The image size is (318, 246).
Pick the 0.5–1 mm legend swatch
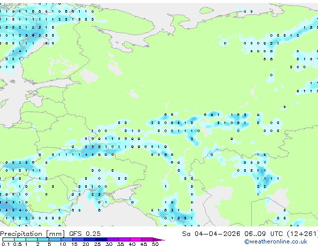coord(20,239)
